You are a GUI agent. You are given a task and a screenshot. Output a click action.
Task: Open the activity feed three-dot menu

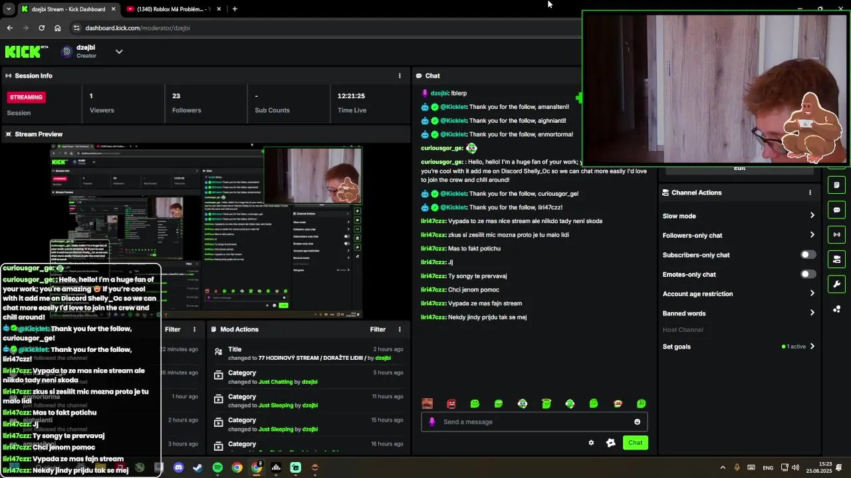pos(195,329)
